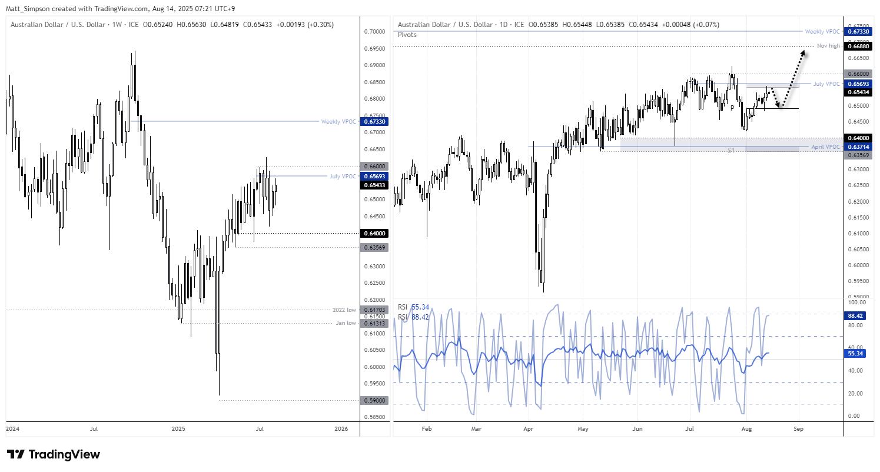Click the Pivots indicator label on daily chart

coord(407,35)
